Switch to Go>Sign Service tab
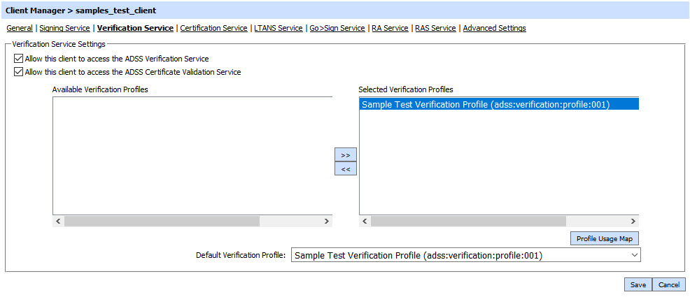 (337, 28)
